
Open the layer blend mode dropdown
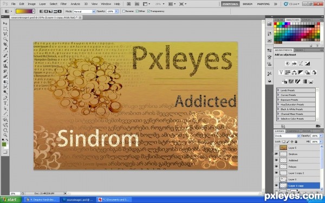tap(287, 136)
